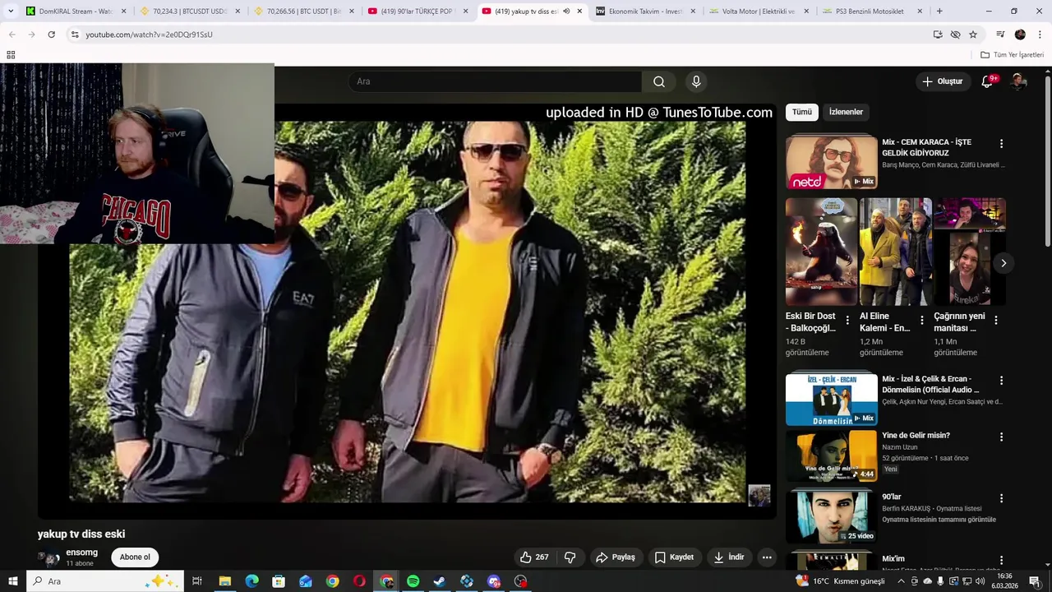This screenshot has width=1052, height=592.
Task: Open options for Çağrının yeni manitası short
Action: pyautogui.click(x=995, y=321)
